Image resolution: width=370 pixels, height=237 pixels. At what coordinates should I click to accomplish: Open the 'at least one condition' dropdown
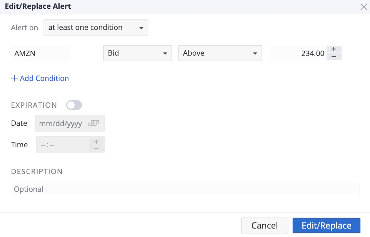[96, 28]
